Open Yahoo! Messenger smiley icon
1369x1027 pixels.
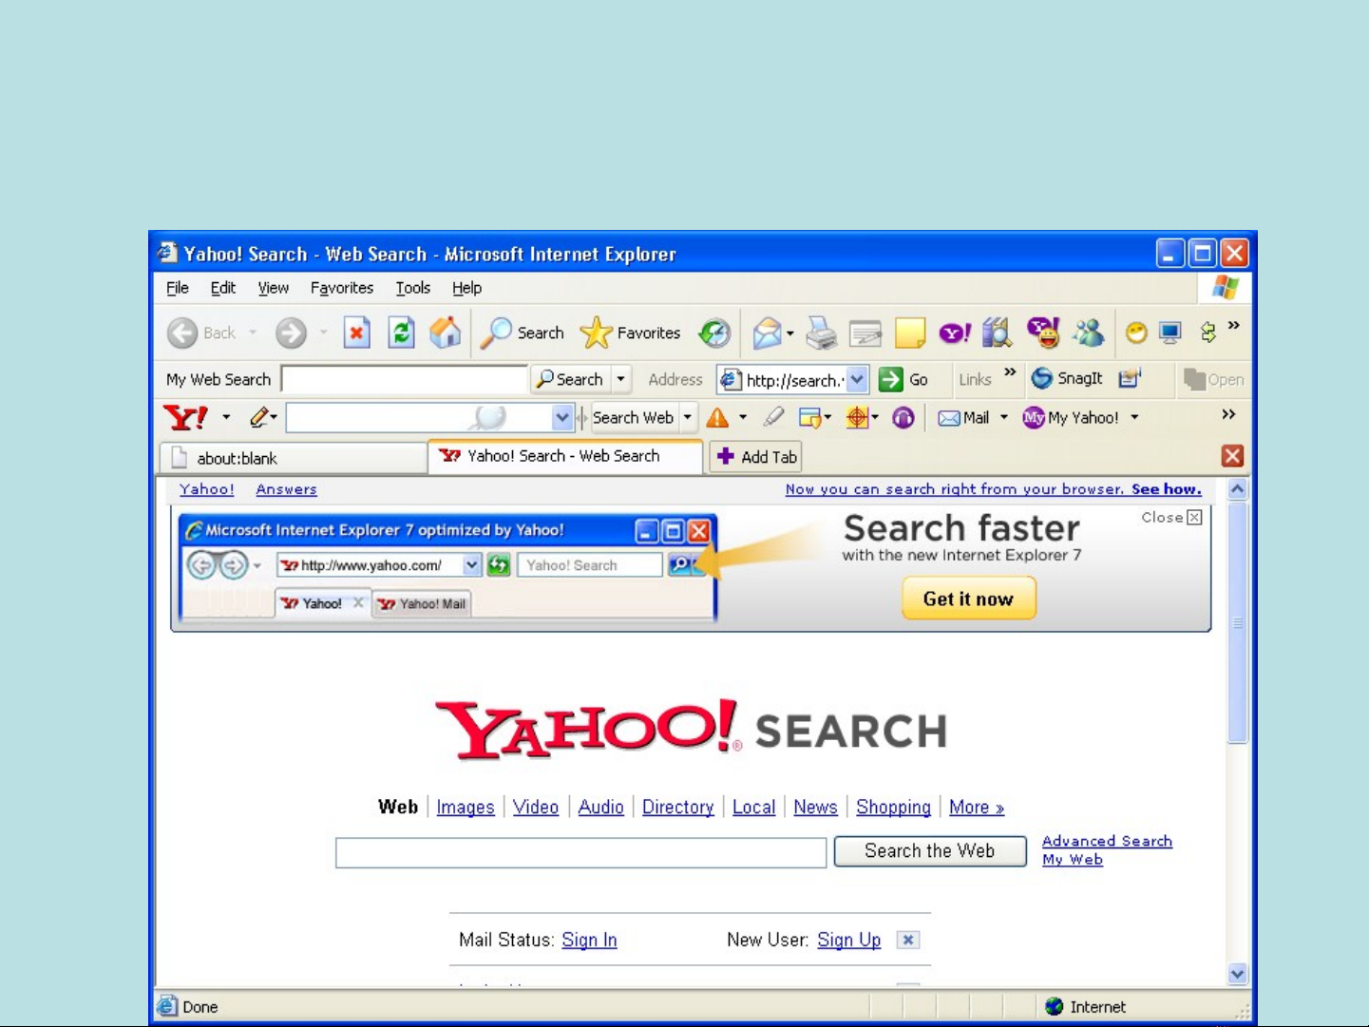pyautogui.click(x=1043, y=333)
